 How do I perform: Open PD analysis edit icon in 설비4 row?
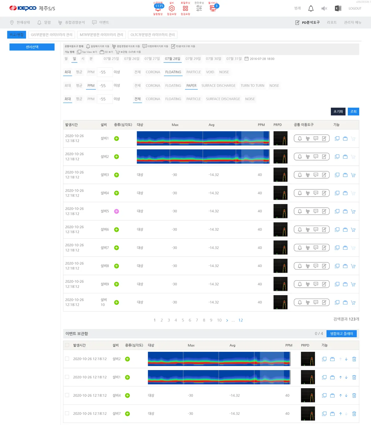coord(324,193)
